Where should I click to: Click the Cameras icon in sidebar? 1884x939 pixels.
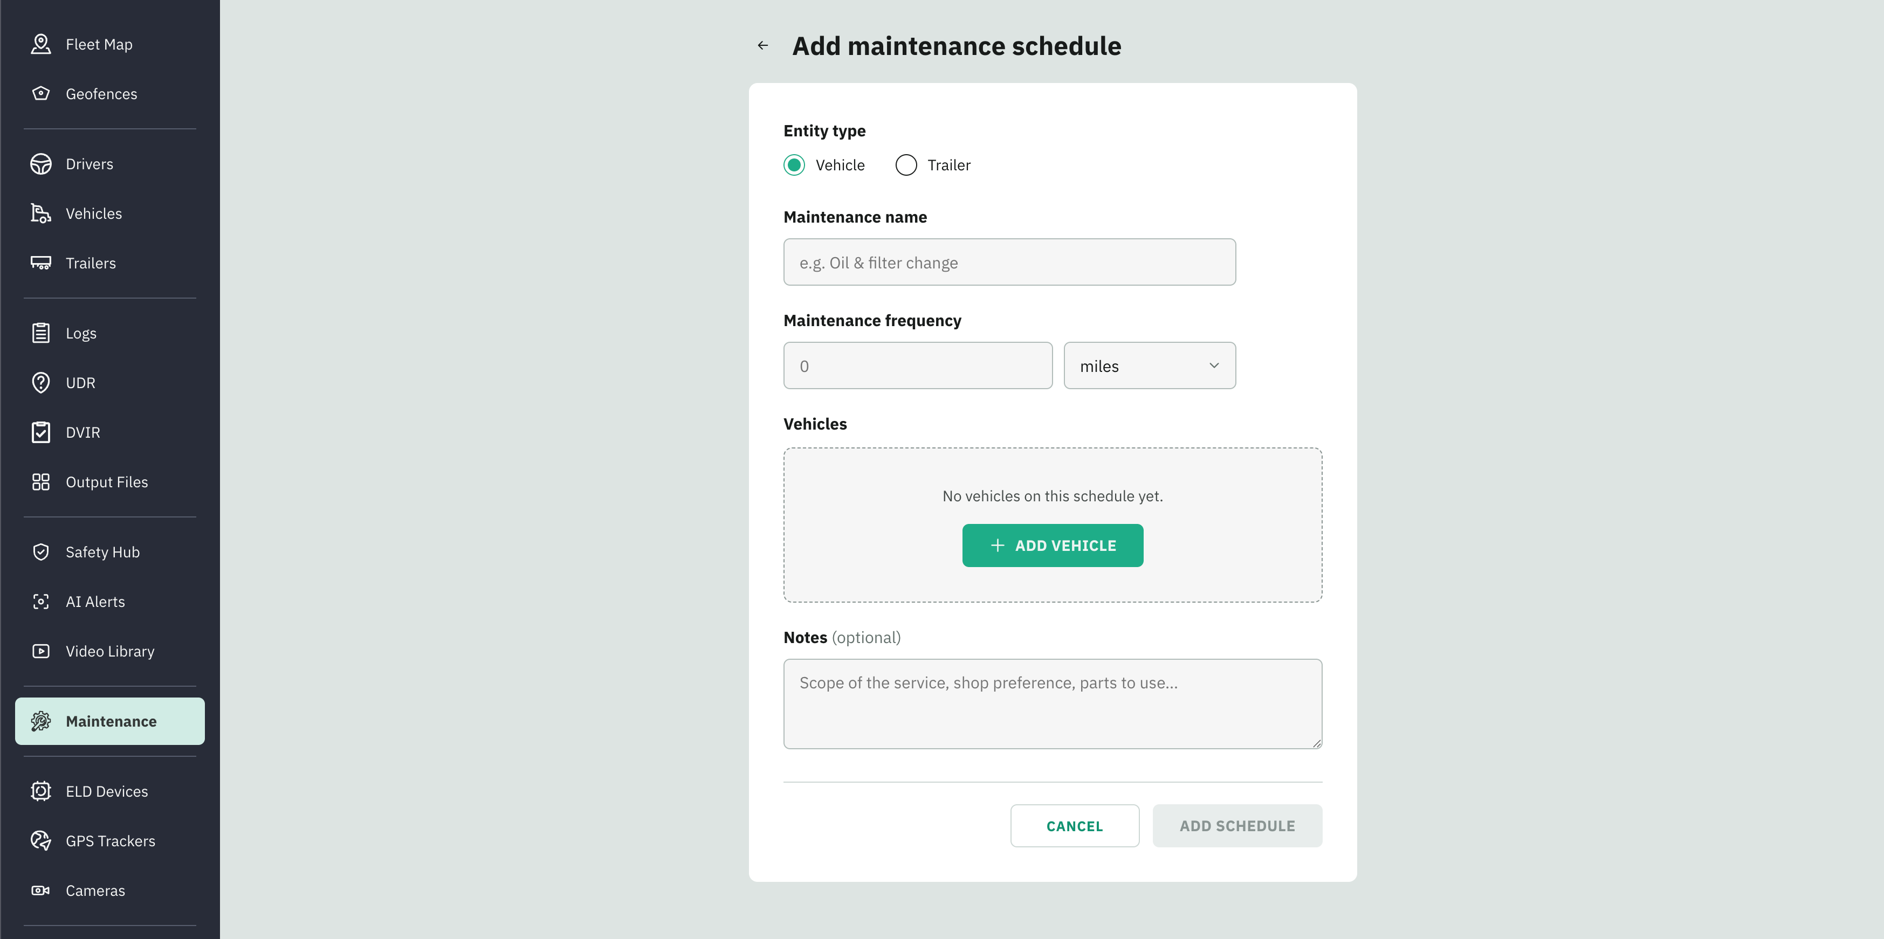click(x=41, y=890)
